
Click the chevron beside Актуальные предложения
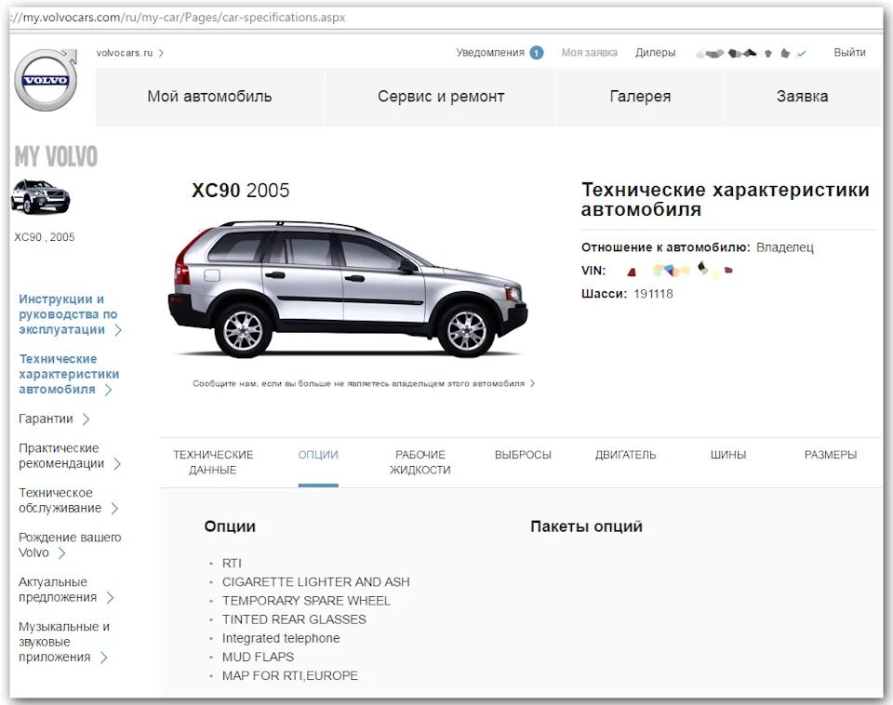click(x=110, y=597)
